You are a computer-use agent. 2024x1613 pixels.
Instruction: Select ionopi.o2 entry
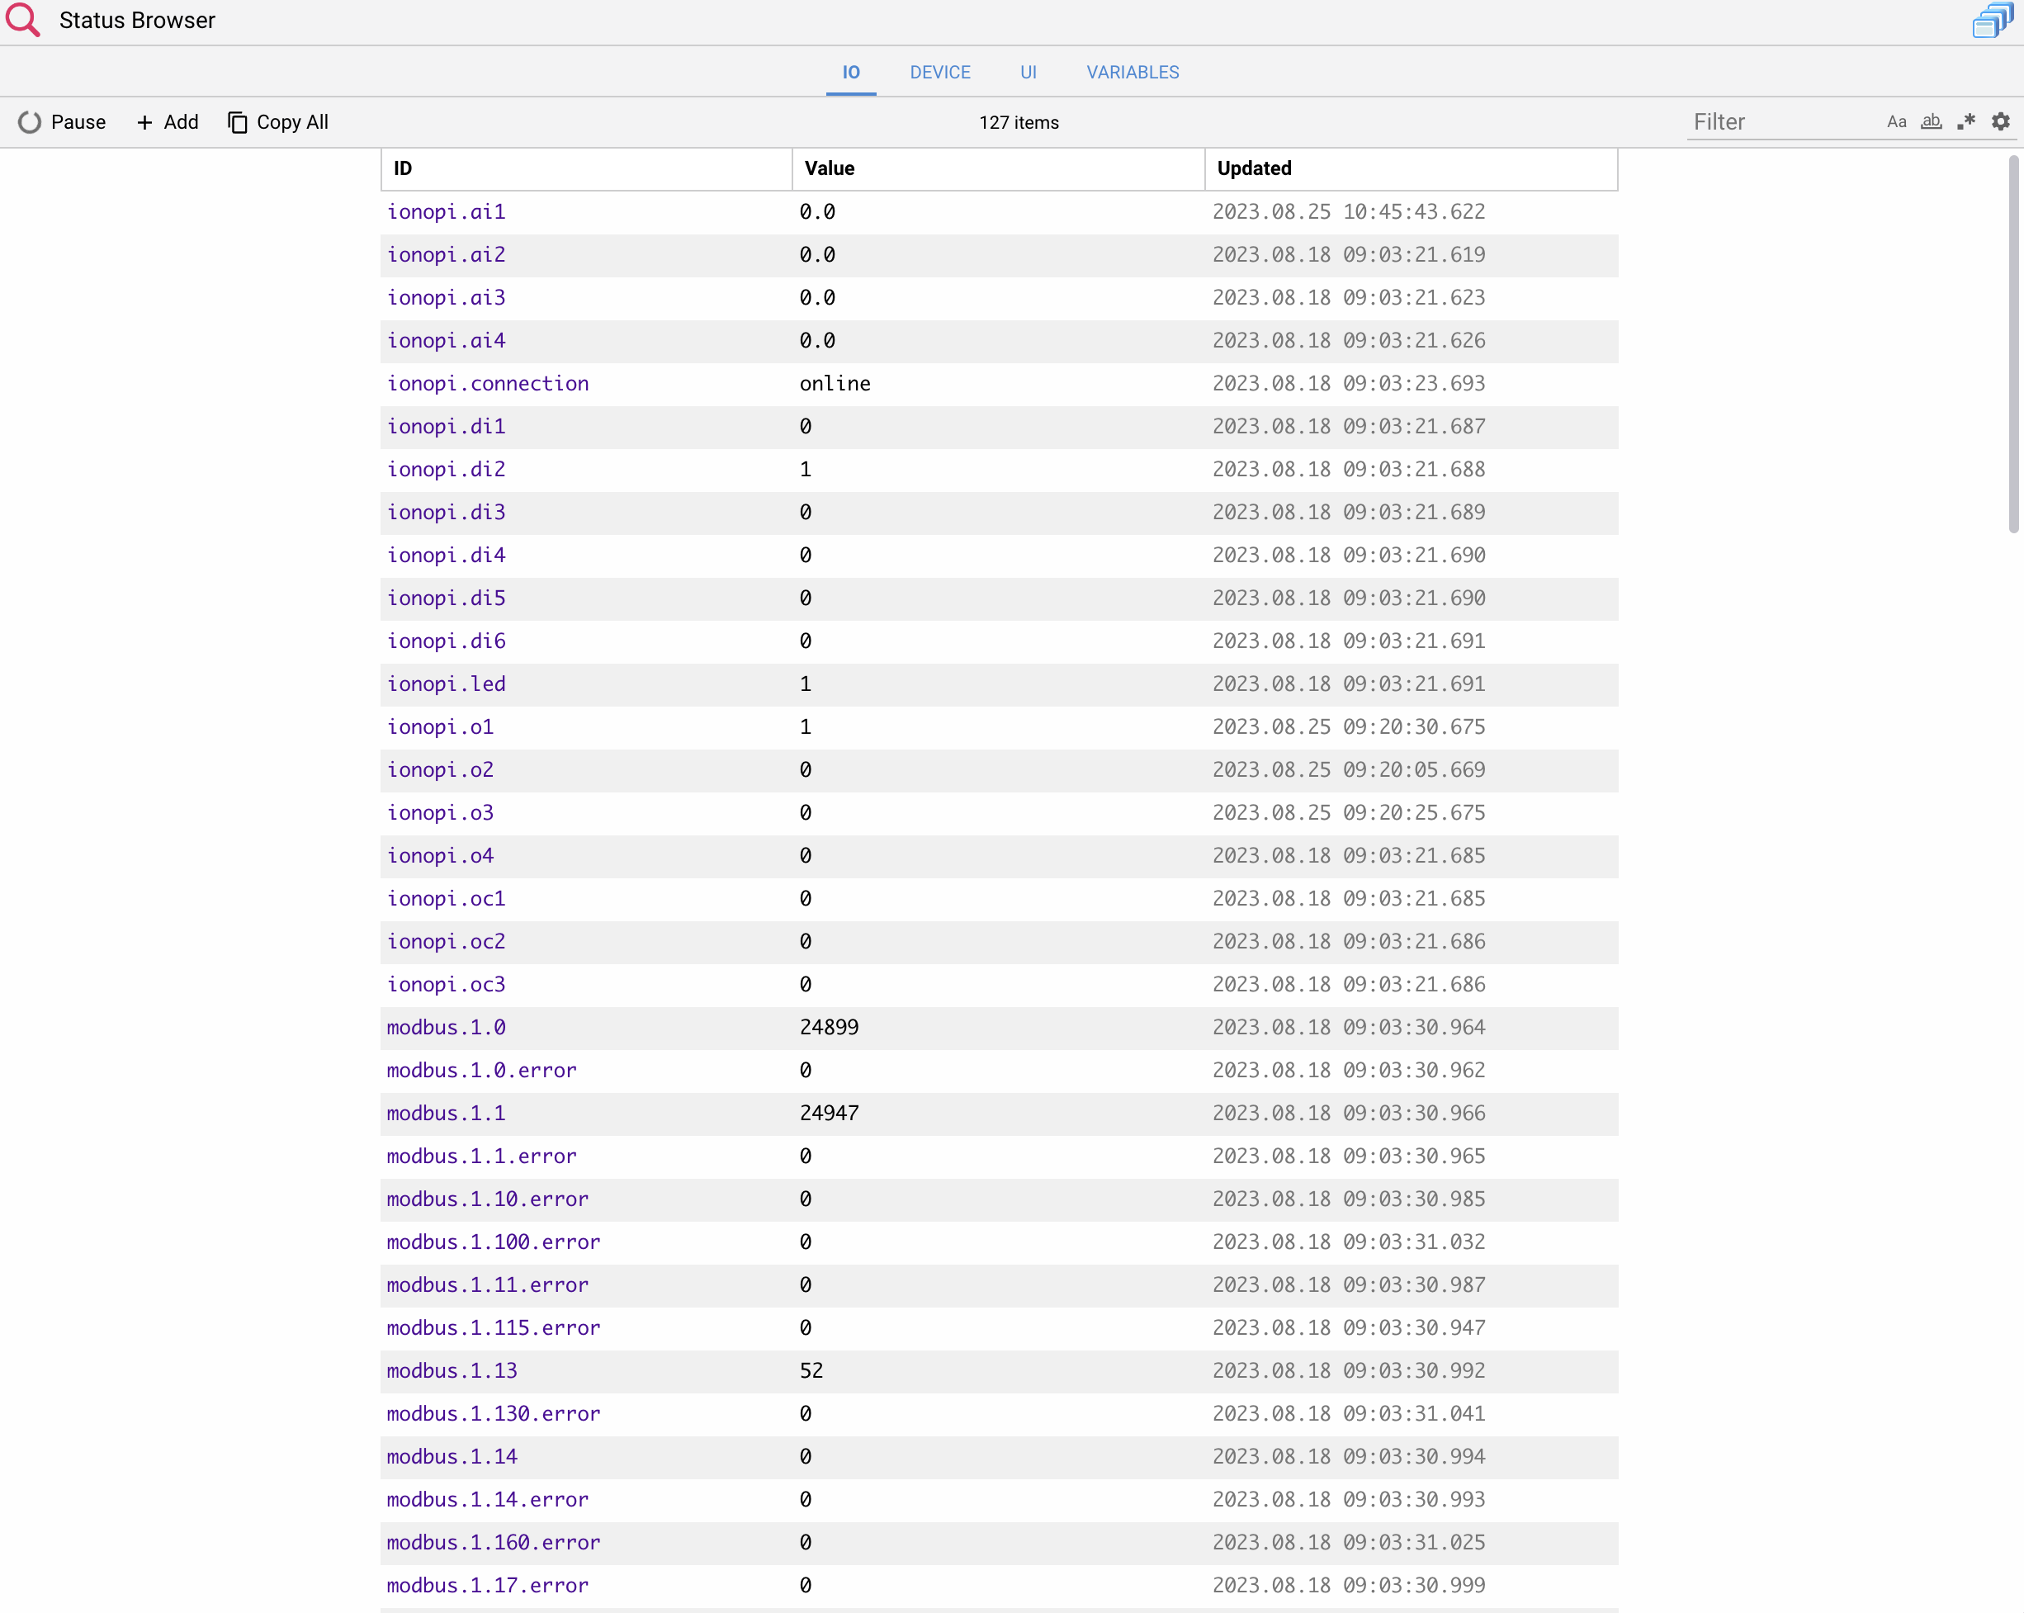(440, 770)
